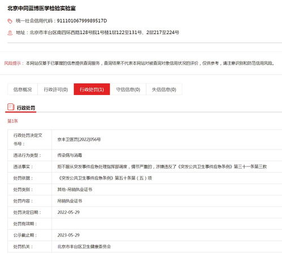This screenshot has height=254, width=282.
Task: Click the credit code tag icon
Action: pos(10,21)
